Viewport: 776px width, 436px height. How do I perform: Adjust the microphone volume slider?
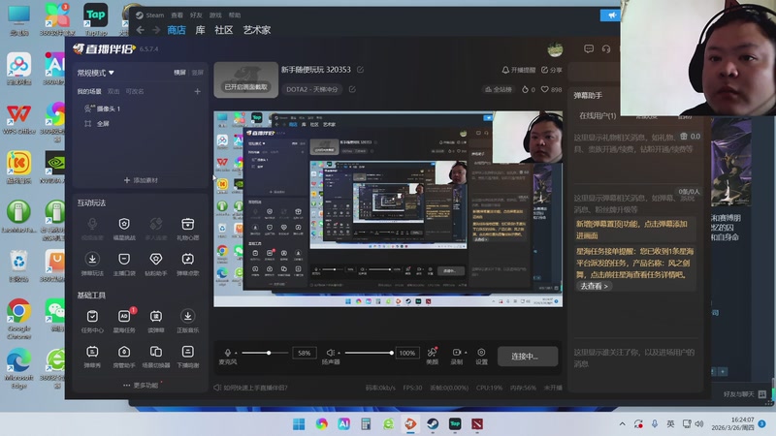point(264,353)
